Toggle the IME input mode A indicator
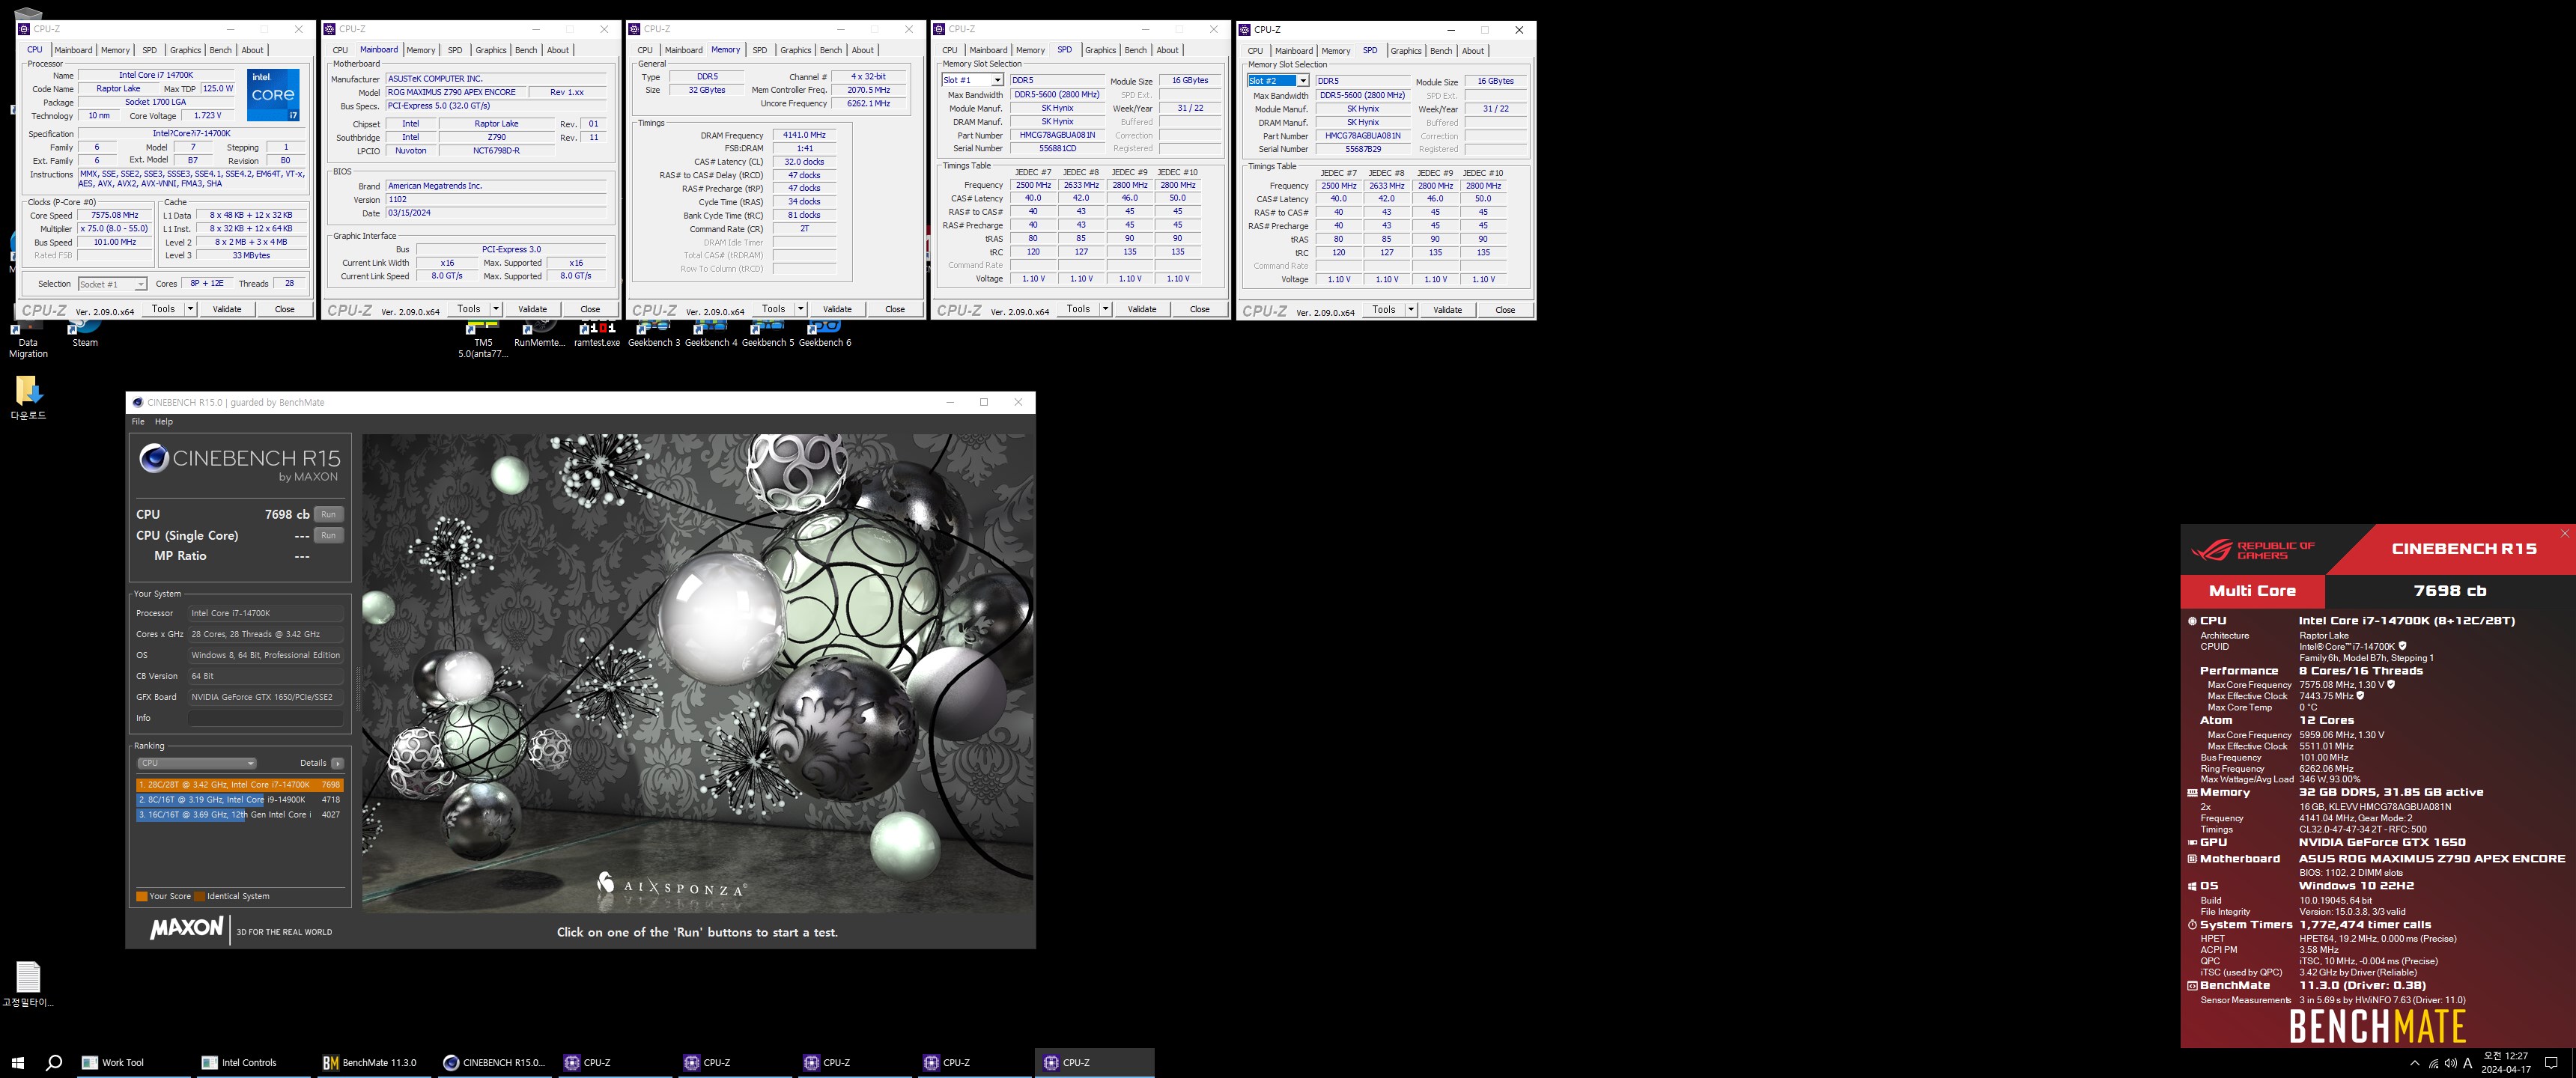This screenshot has width=2576, height=1078. (2467, 1063)
